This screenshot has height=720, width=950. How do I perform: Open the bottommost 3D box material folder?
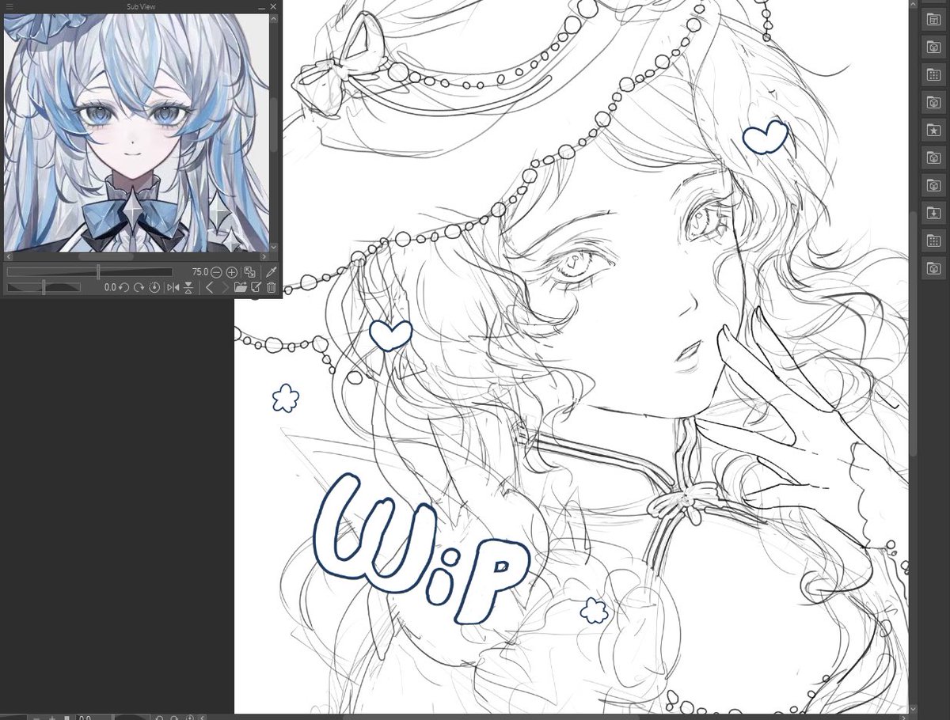click(934, 268)
